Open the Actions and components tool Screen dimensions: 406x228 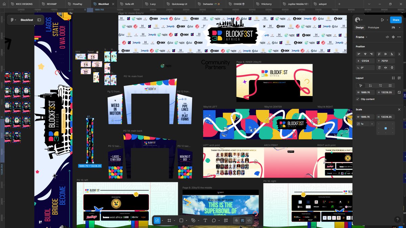226,220
